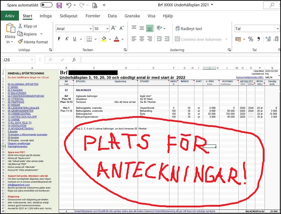Center text horizontally
The width and height of the screenshot is (281, 214).
142,39
